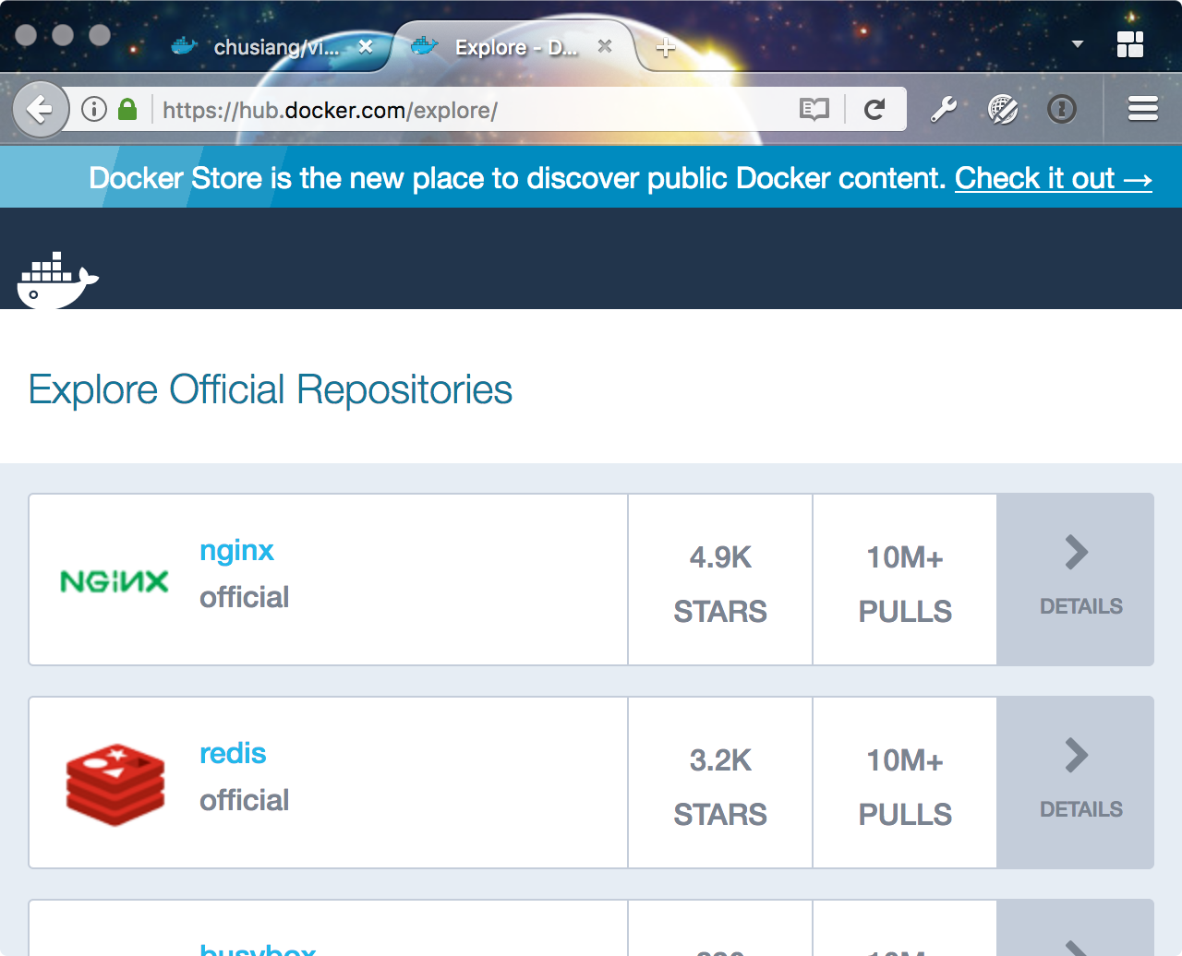Open DETAILS for nginx
1182x956 pixels.
pos(1080,606)
